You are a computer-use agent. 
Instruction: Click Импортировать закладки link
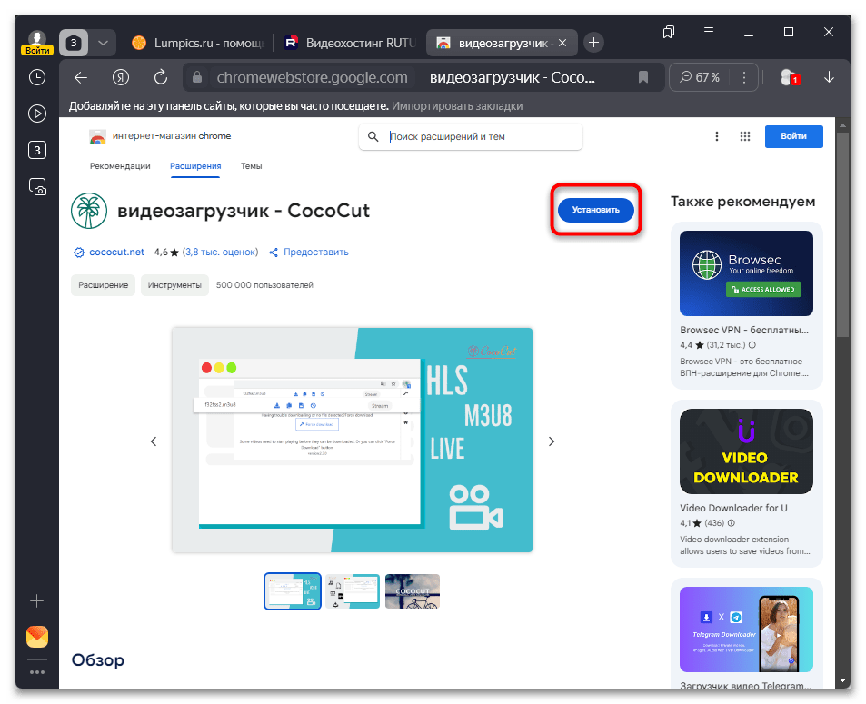457,106
